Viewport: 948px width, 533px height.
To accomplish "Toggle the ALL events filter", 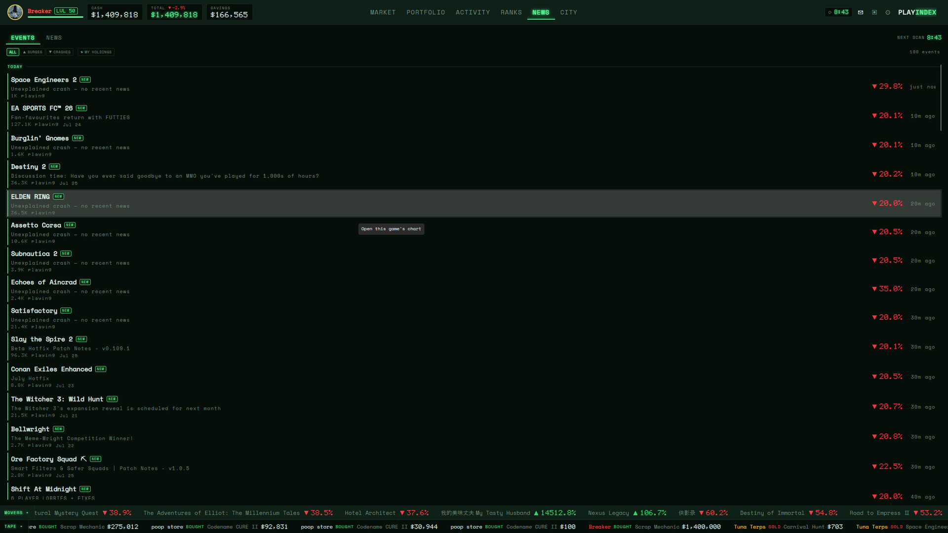I will 13,52.
